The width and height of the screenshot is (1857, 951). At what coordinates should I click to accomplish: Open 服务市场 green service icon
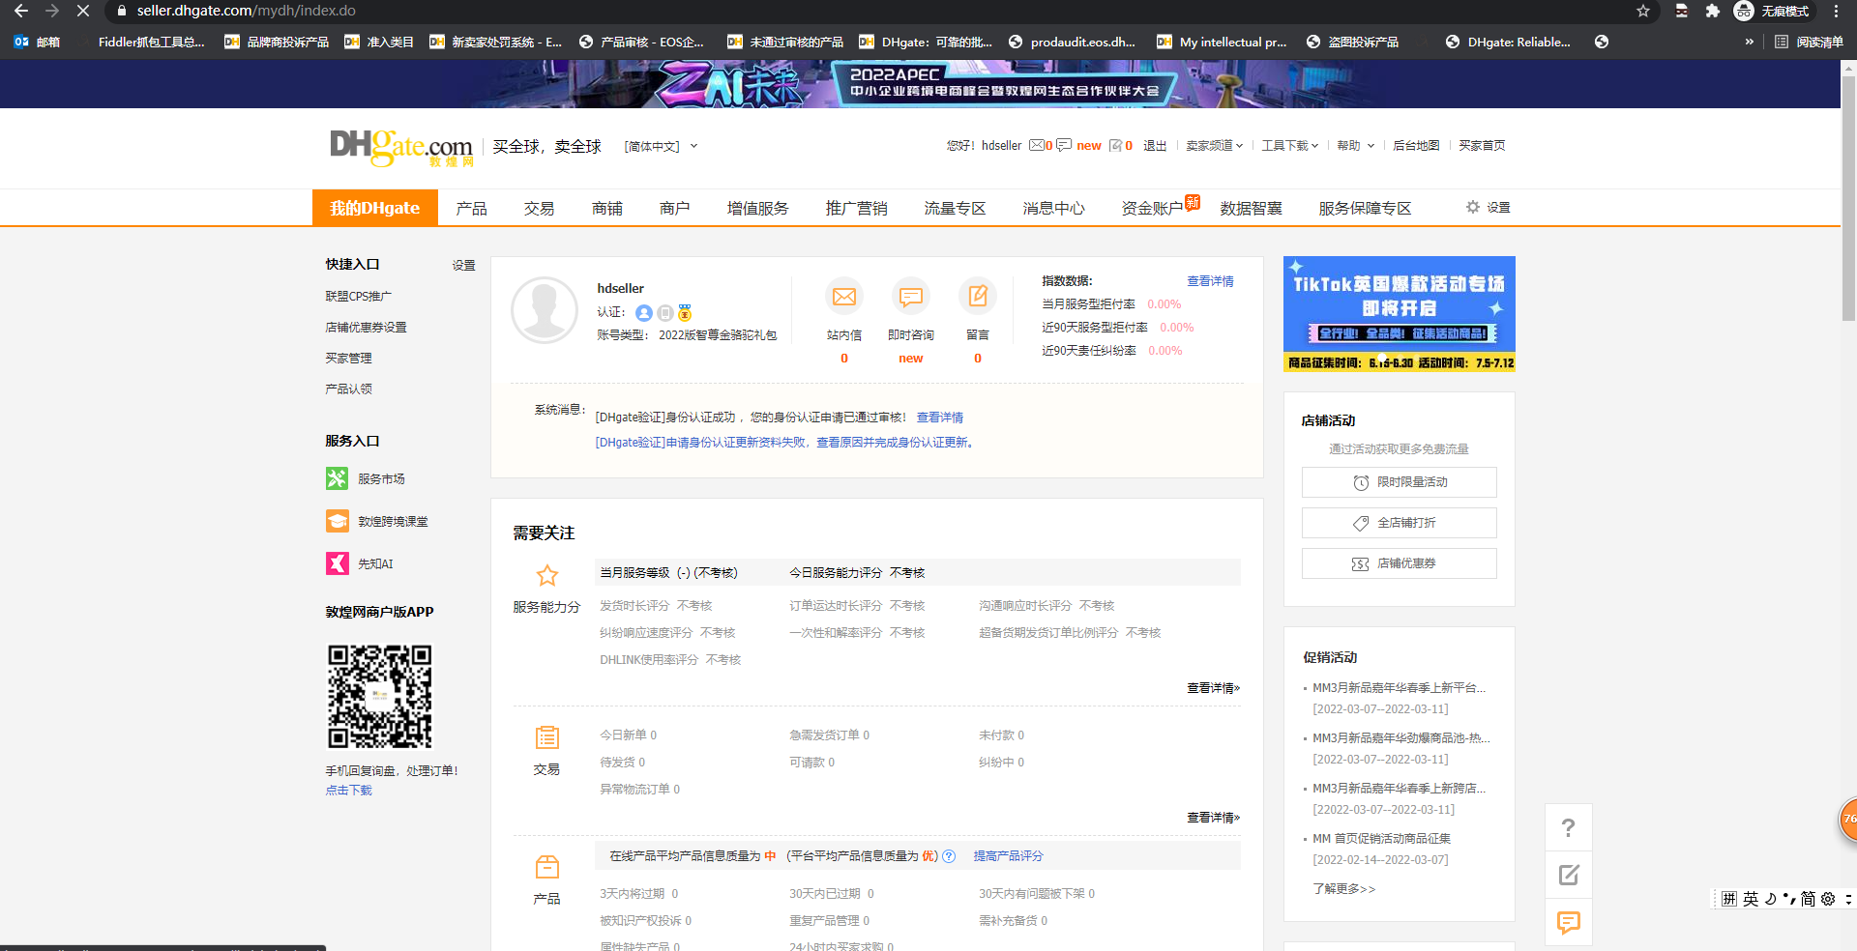pos(337,478)
